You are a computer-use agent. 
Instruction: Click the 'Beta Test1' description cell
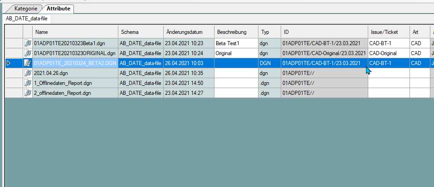(x=236, y=43)
